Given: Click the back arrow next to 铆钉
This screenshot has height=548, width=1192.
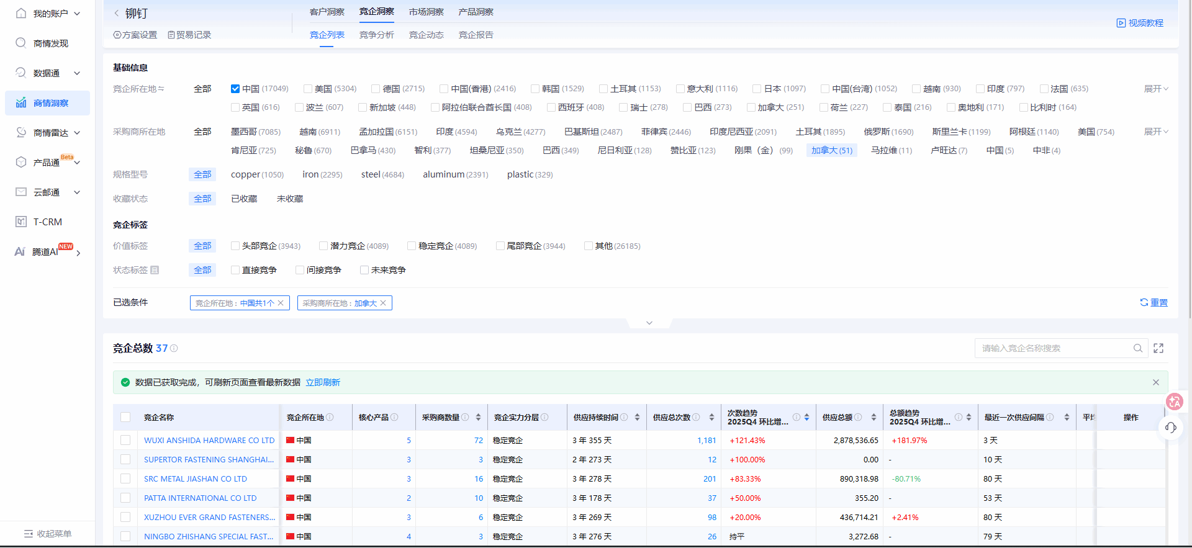Looking at the screenshot, I should click(x=117, y=13).
